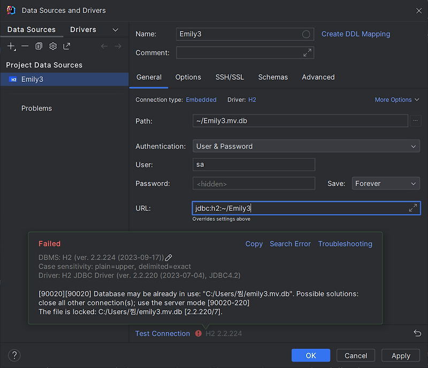
Task: Open the Save password dropdown
Action: point(386,183)
